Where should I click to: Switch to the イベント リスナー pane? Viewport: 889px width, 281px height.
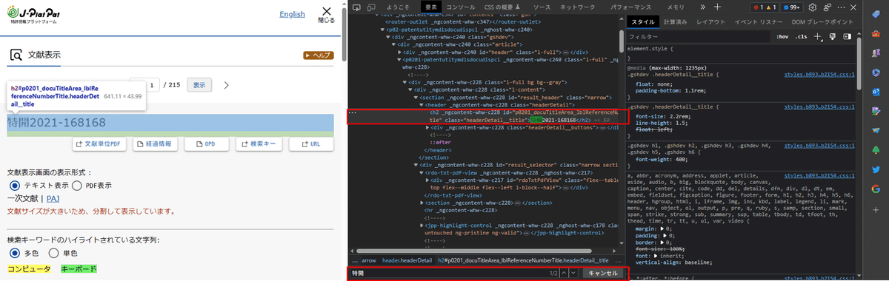pos(758,22)
